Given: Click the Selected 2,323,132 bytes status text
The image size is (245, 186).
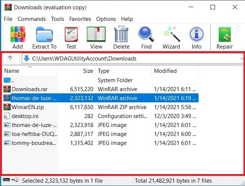Looking at the screenshot, I should click(62, 181).
